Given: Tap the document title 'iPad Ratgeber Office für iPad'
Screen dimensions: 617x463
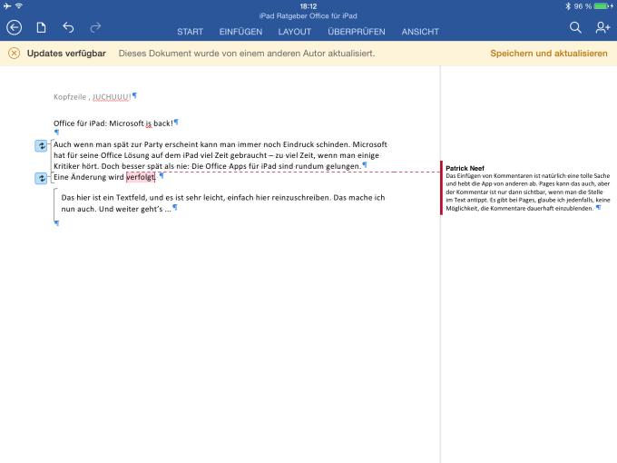Looking at the screenshot, I should (308, 16).
